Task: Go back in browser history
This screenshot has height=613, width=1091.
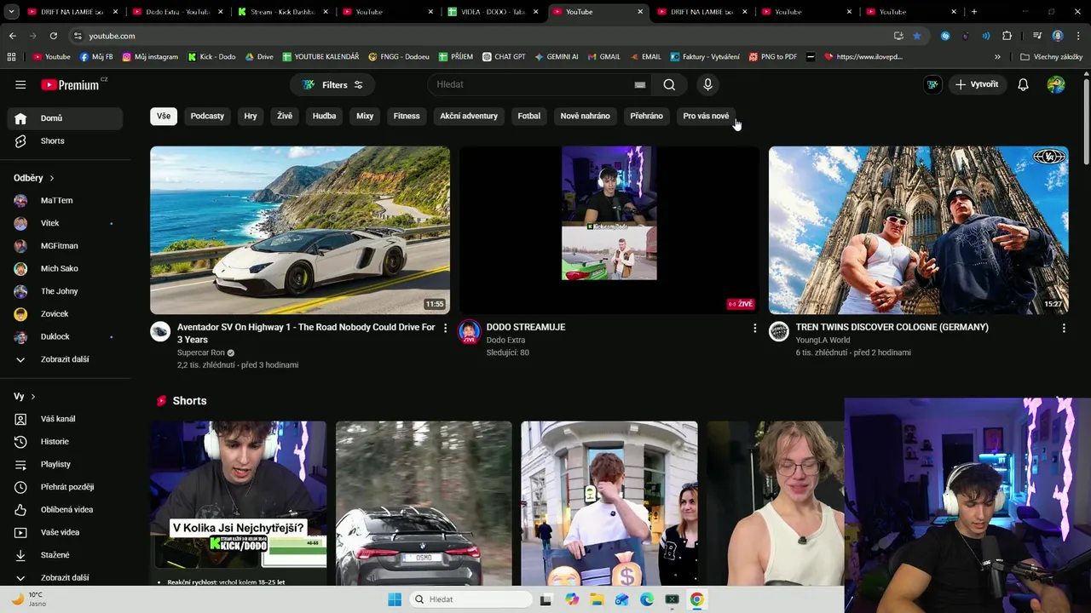Action: (x=12, y=36)
